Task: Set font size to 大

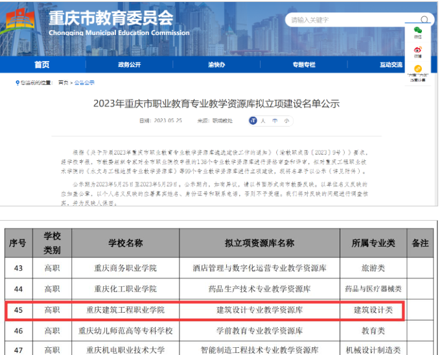Action: (263, 121)
